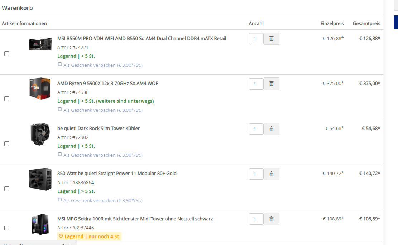Screen dimensions: 398x245
Task: Click clock icon next to 'nur noch 4 St.'
Action: [x=61, y=236]
